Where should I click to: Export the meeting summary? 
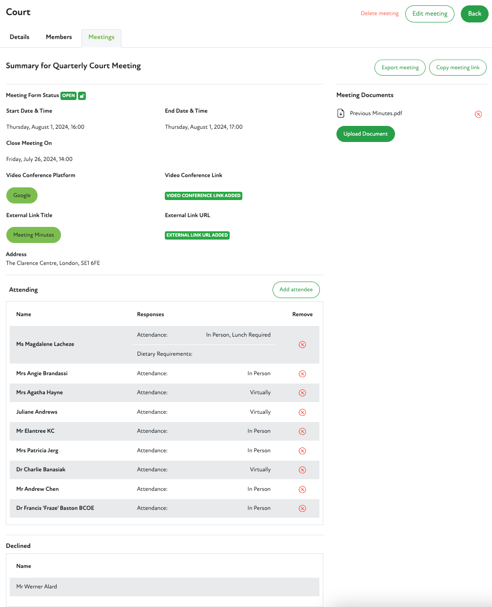(x=400, y=68)
